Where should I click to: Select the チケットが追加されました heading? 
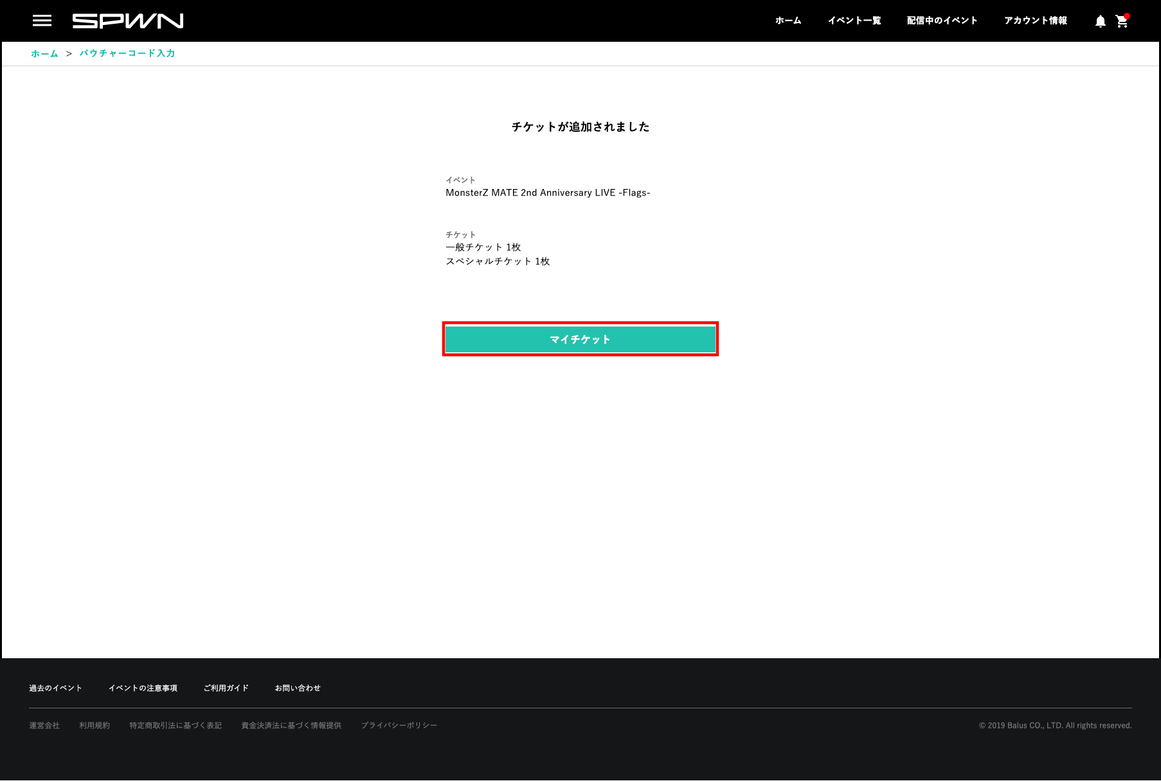pyautogui.click(x=580, y=127)
